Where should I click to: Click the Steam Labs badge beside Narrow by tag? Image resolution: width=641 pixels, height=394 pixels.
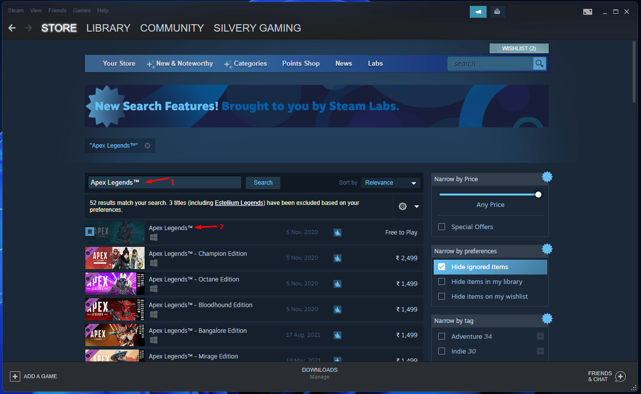click(x=547, y=318)
